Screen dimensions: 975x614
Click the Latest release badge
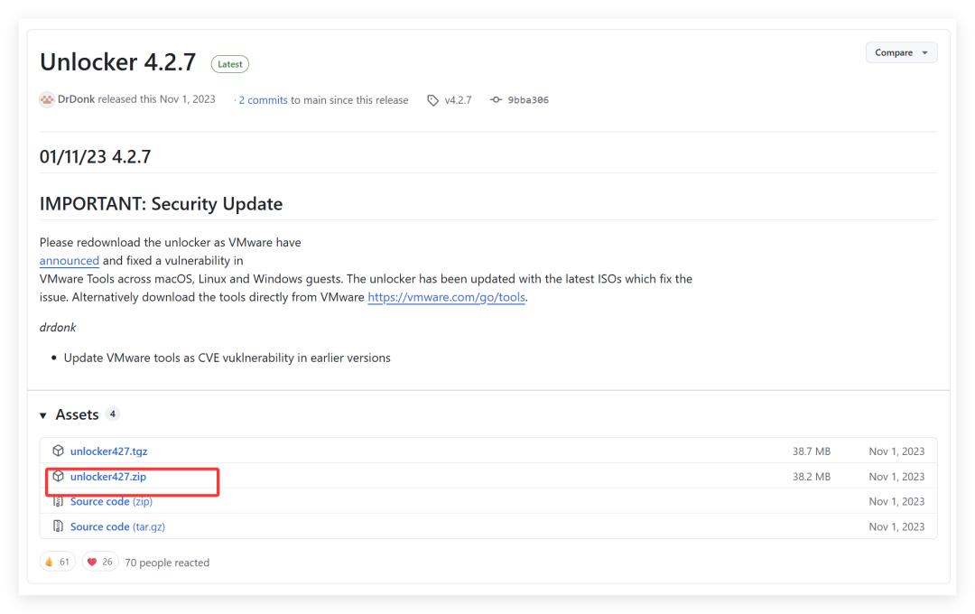(x=230, y=64)
